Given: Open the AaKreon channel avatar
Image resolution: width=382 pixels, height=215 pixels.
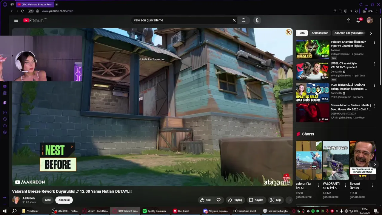Looking at the screenshot, I should (16, 200).
